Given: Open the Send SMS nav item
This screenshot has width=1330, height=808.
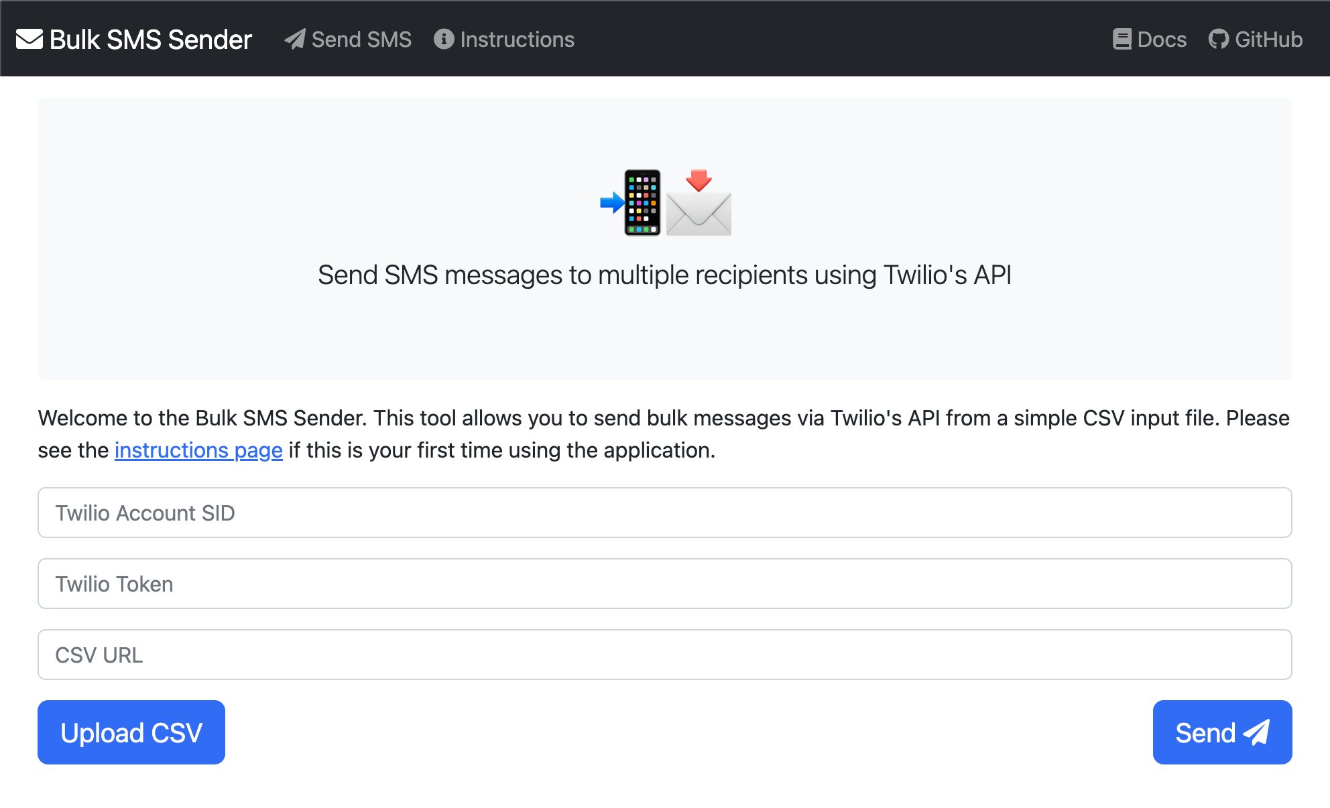Looking at the screenshot, I should [x=361, y=40].
